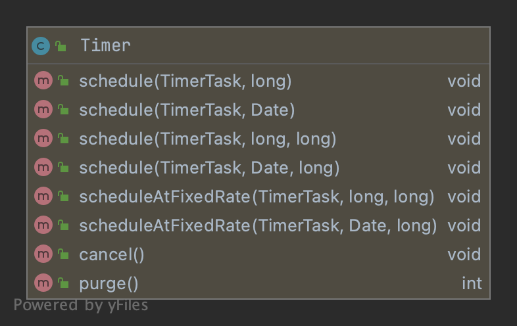The height and width of the screenshot is (326, 517).
Task: Select scheduleAtFixedRate(TimerTask, Date, long) method
Action: 258,225
